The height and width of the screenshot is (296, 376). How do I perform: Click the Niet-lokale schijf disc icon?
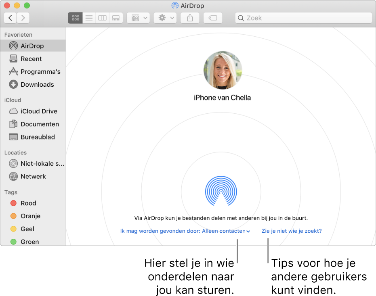(13, 164)
